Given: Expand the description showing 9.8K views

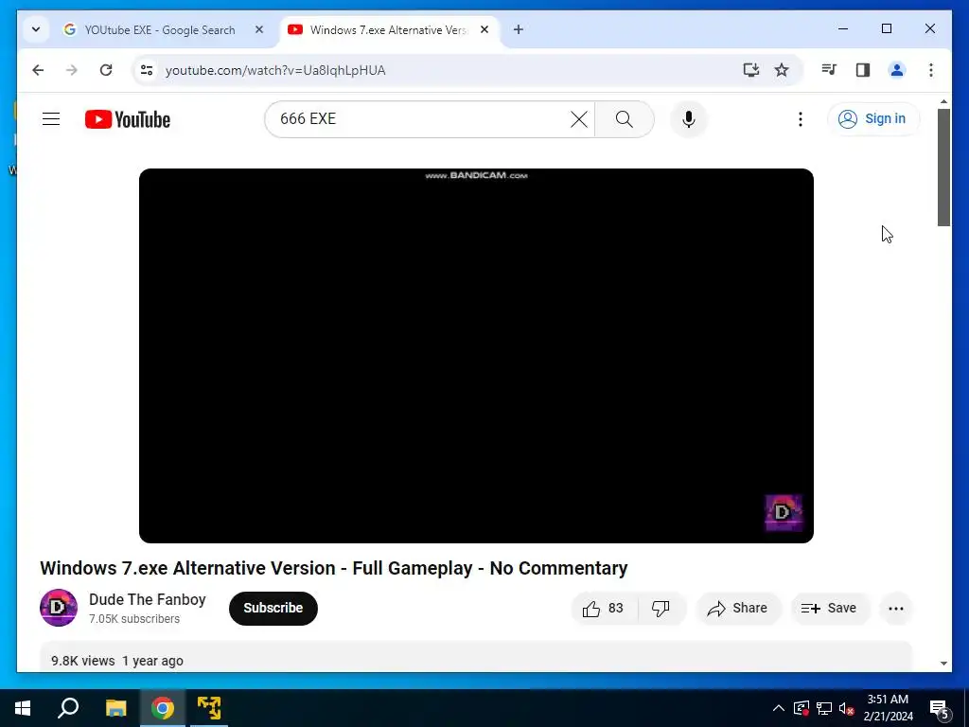Looking at the screenshot, I should pos(476,657).
